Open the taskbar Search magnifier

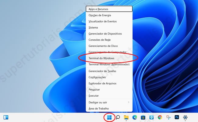coord(118,117)
